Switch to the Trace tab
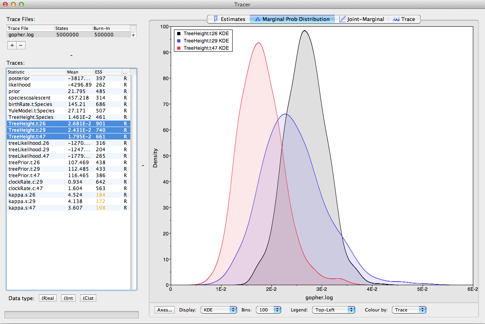The height and width of the screenshot is (324, 485). [404, 19]
